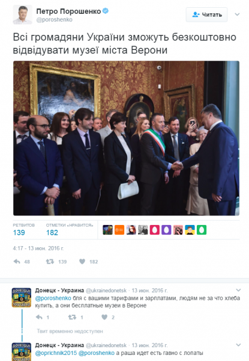Expand options chevron on first reply
249x361 pixels.
click(238, 290)
